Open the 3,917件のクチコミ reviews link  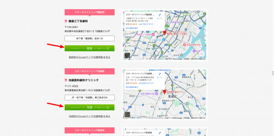tap(146, 24)
